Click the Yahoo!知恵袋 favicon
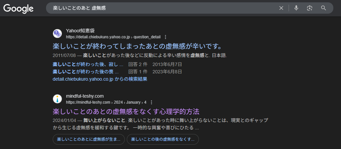 57,33
